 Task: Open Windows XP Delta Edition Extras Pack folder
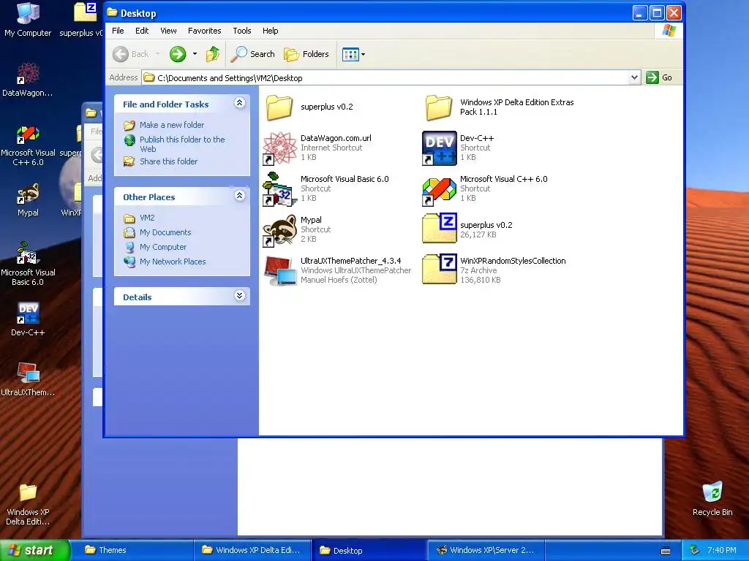(499, 107)
